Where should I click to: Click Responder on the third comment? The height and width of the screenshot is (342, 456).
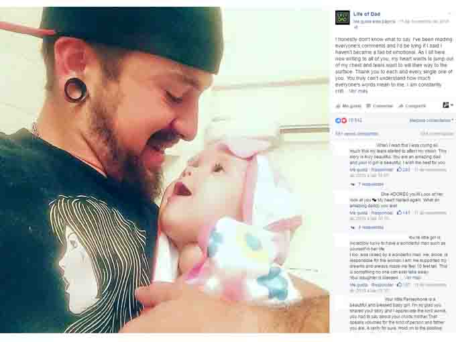(x=382, y=285)
